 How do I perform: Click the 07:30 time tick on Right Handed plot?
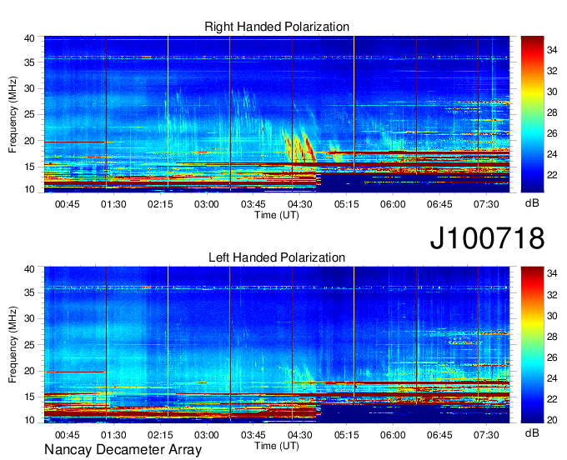tap(486, 204)
